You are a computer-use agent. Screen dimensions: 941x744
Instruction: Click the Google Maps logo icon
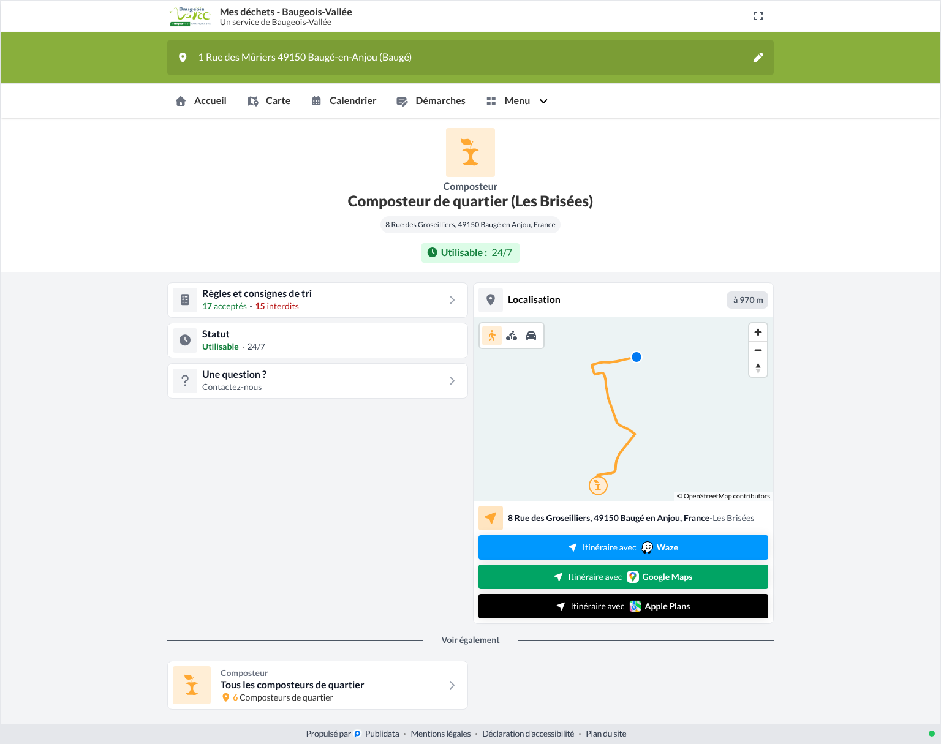(x=633, y=577)
